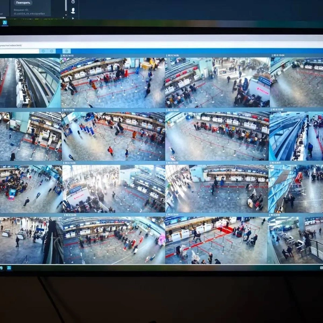Viewport: 323px width, 323px height.
Task: Open third-row right feed with the red luggage carts
Action: 296,189
